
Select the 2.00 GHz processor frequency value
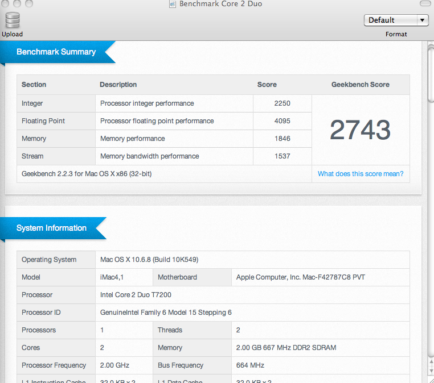(x=114, y=365)
